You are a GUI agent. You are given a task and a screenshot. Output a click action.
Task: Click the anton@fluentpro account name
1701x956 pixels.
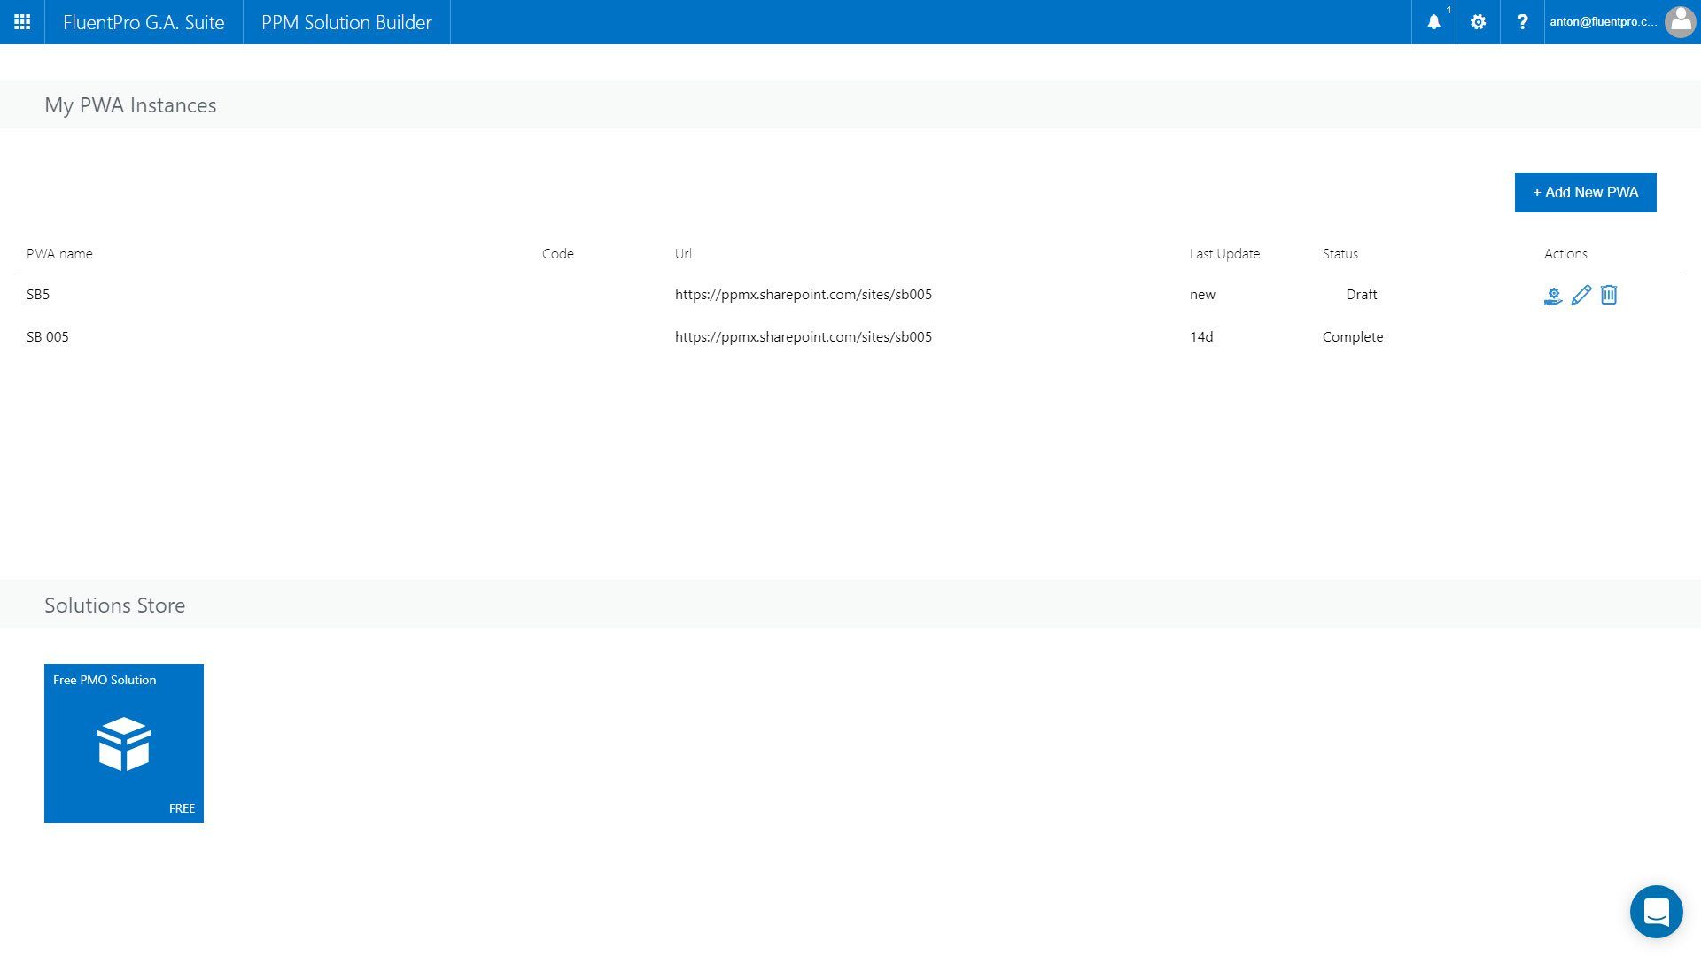point(1605,22)
